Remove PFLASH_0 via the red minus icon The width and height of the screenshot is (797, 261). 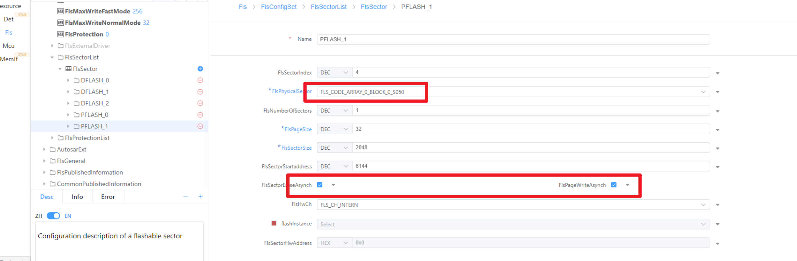click(200, 115)
